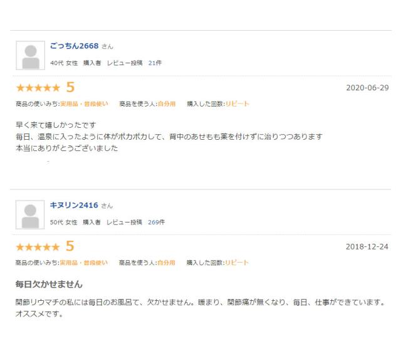Open the review titled 毎日欠かせません

tap(49, 285)
